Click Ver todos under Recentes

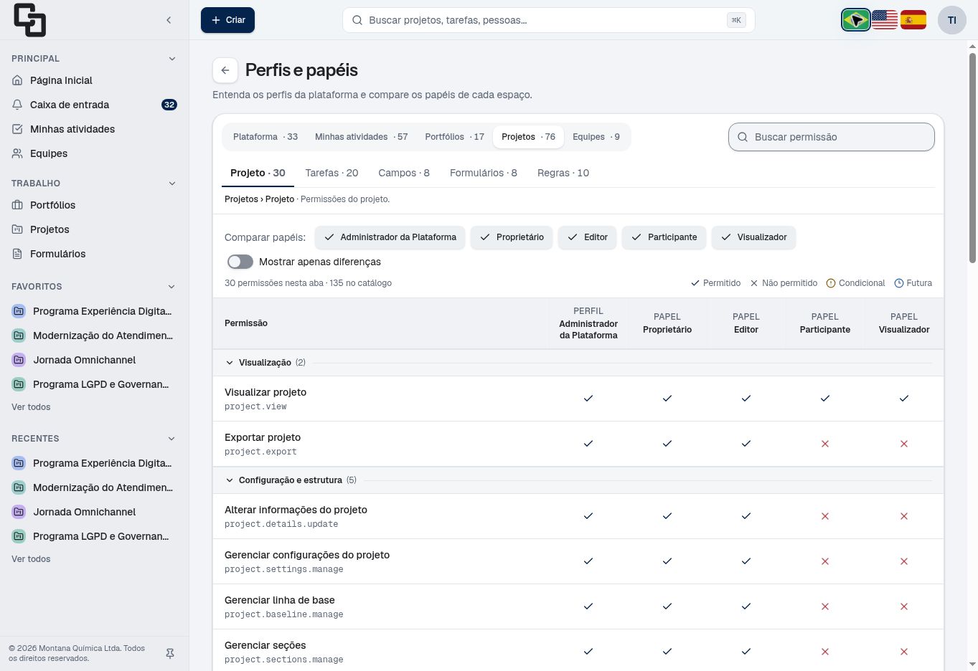(x=31, y=559)
